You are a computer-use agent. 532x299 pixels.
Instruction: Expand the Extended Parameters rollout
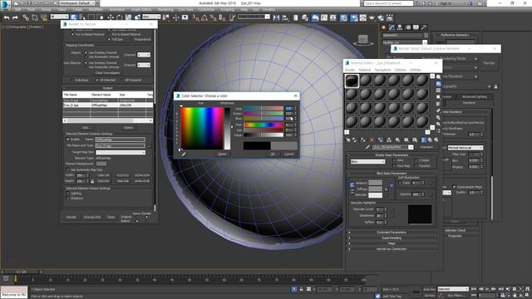pos(392,233)
